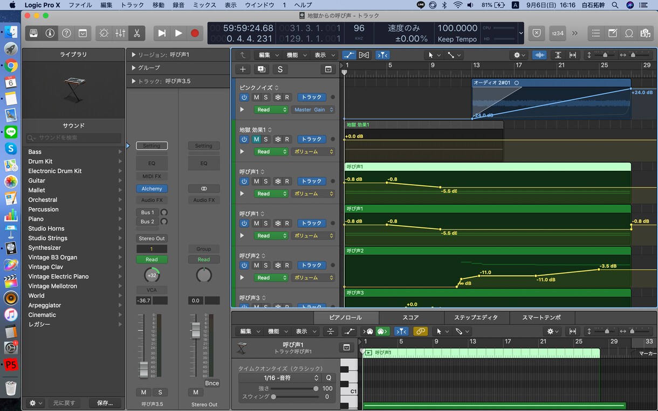Click the 呼び声3.5 channel volume fader

click(x=143, y=369)
